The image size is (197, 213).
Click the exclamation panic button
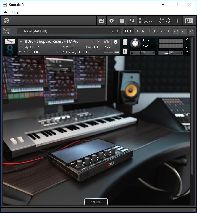tap(177, 21)
